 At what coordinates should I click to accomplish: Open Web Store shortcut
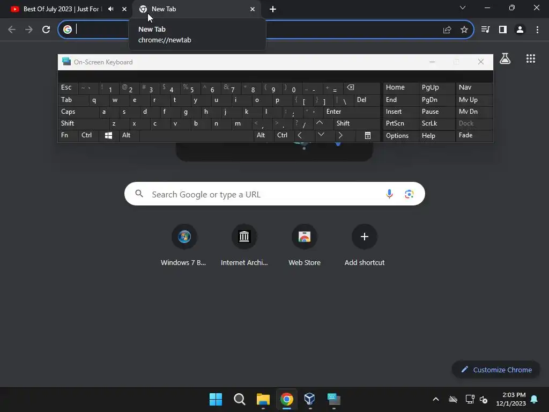(305, 245)
